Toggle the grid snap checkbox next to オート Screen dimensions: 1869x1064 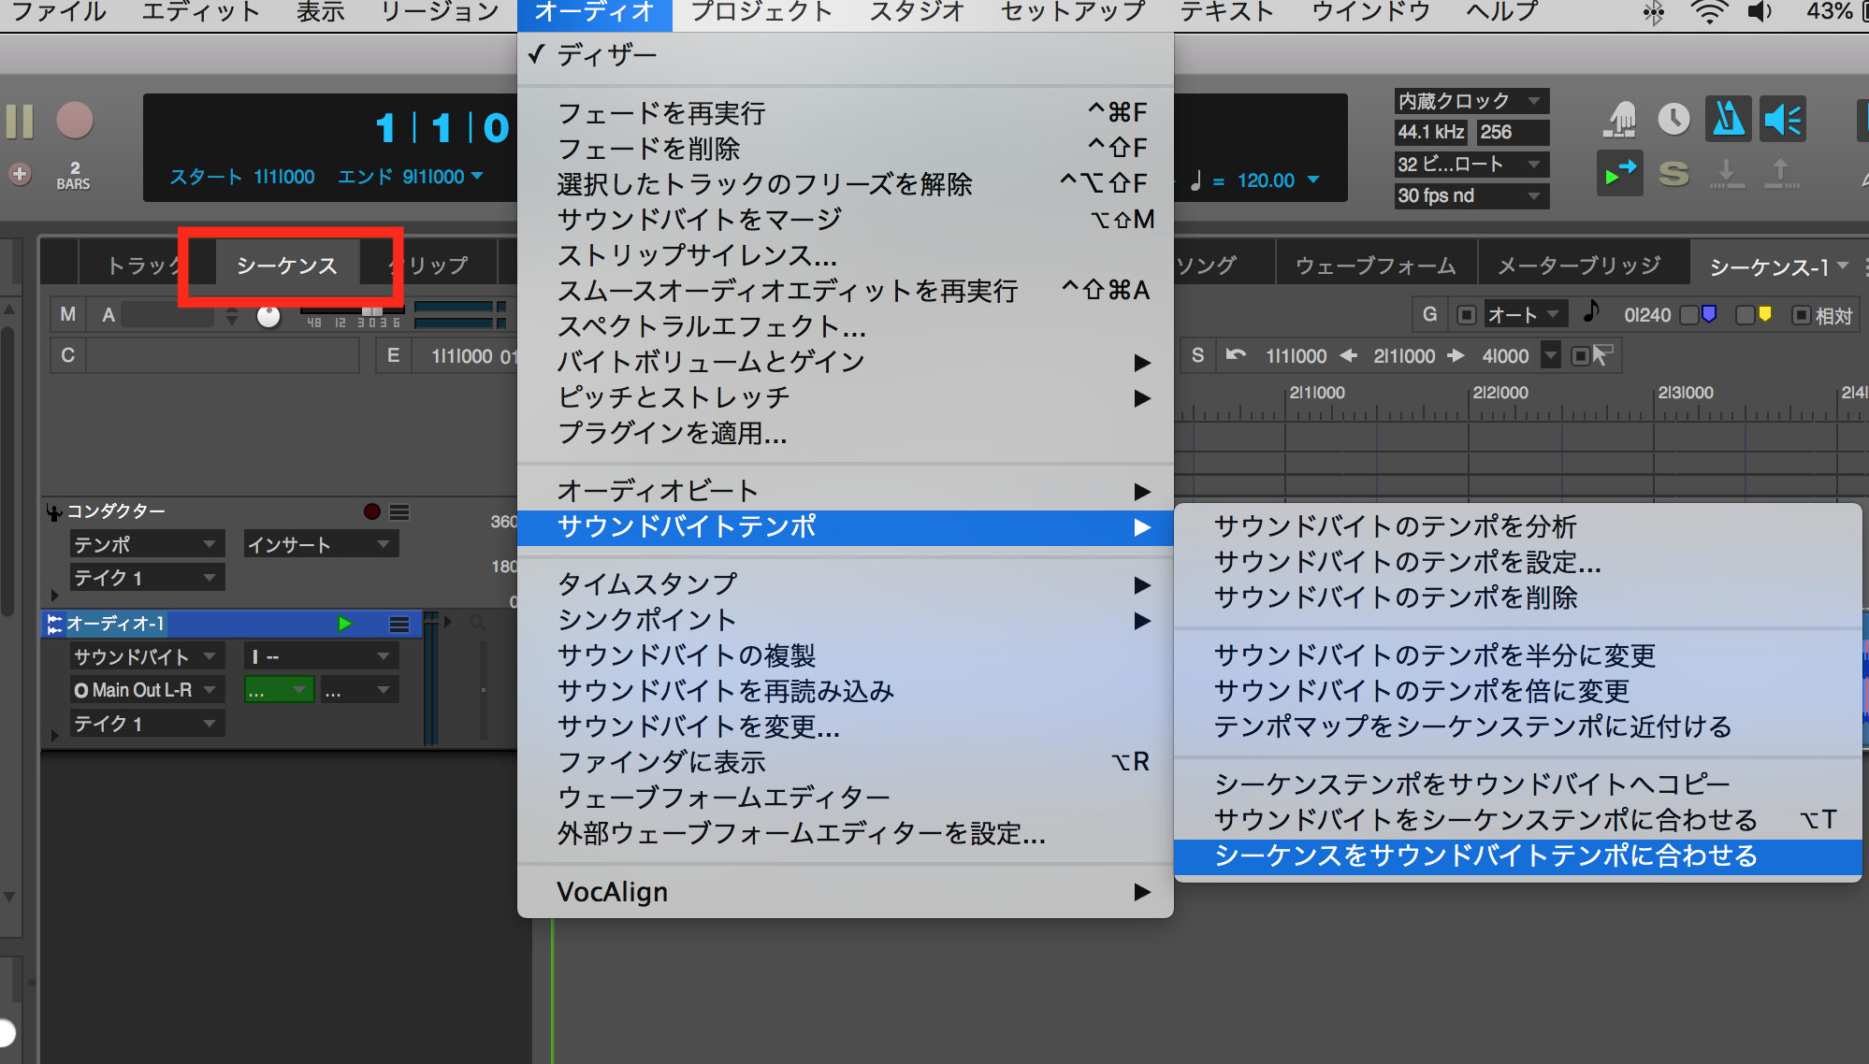(x=1467, y=315)
